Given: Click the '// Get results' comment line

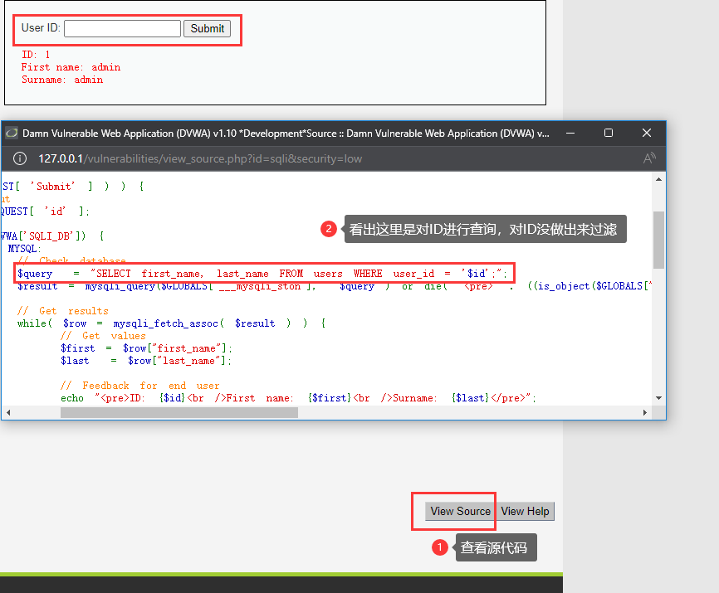Looking at the screenshot, I should [x=63, y=311].
